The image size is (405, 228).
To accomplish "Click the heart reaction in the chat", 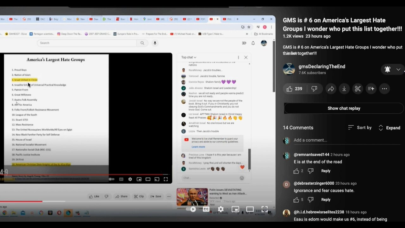I will [x=242, y=167].
